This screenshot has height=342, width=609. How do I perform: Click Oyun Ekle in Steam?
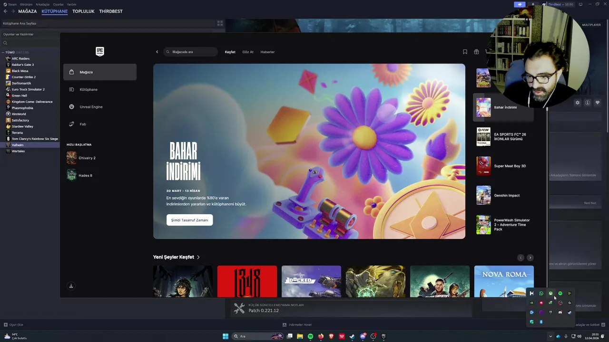(13, 325)
